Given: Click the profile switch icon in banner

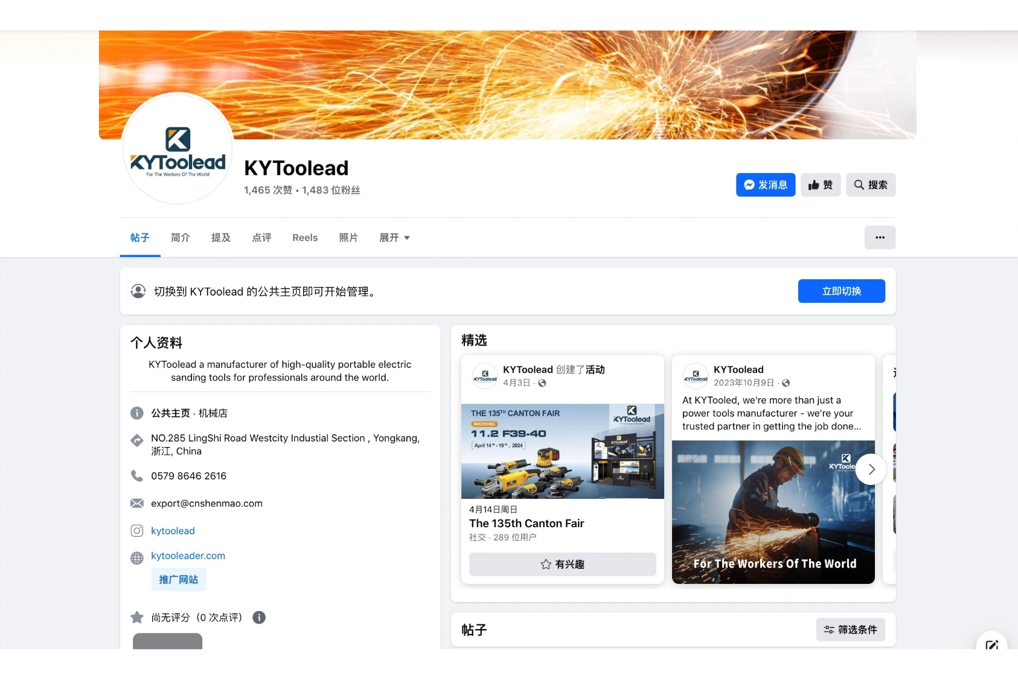Looking at the screenshot, I should pos(138,291).
